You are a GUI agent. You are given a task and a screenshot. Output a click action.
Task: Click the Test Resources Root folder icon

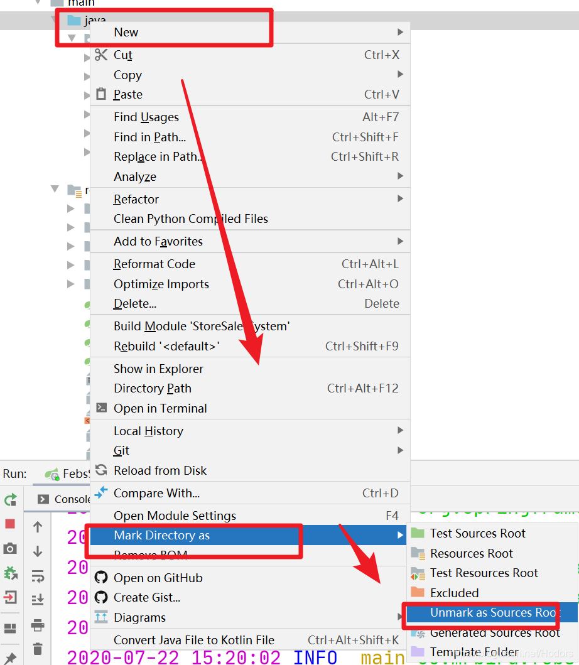pos(418,573)
